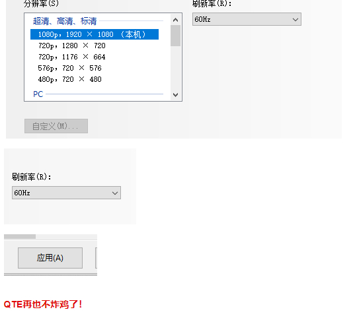Click the partially visible button next to 应用(A)
Screen dimensions: 353x322
(96, 258)
